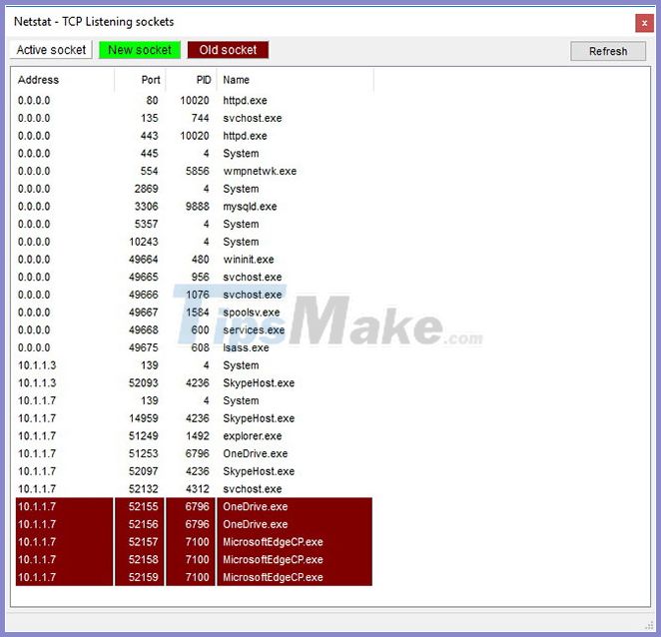Select SkypeHost.exe row on port 52093
The width and height of the screenshot is (661, 637).
[194, 383]
